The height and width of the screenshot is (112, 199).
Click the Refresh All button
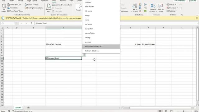coord(49,8)
